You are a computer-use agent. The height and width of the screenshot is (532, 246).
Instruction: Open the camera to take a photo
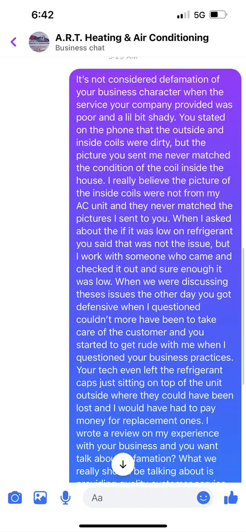(x=14, y=498)
